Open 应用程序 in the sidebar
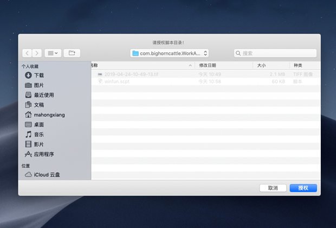Viewport: 336px width, 228px height. click(44, 154)
